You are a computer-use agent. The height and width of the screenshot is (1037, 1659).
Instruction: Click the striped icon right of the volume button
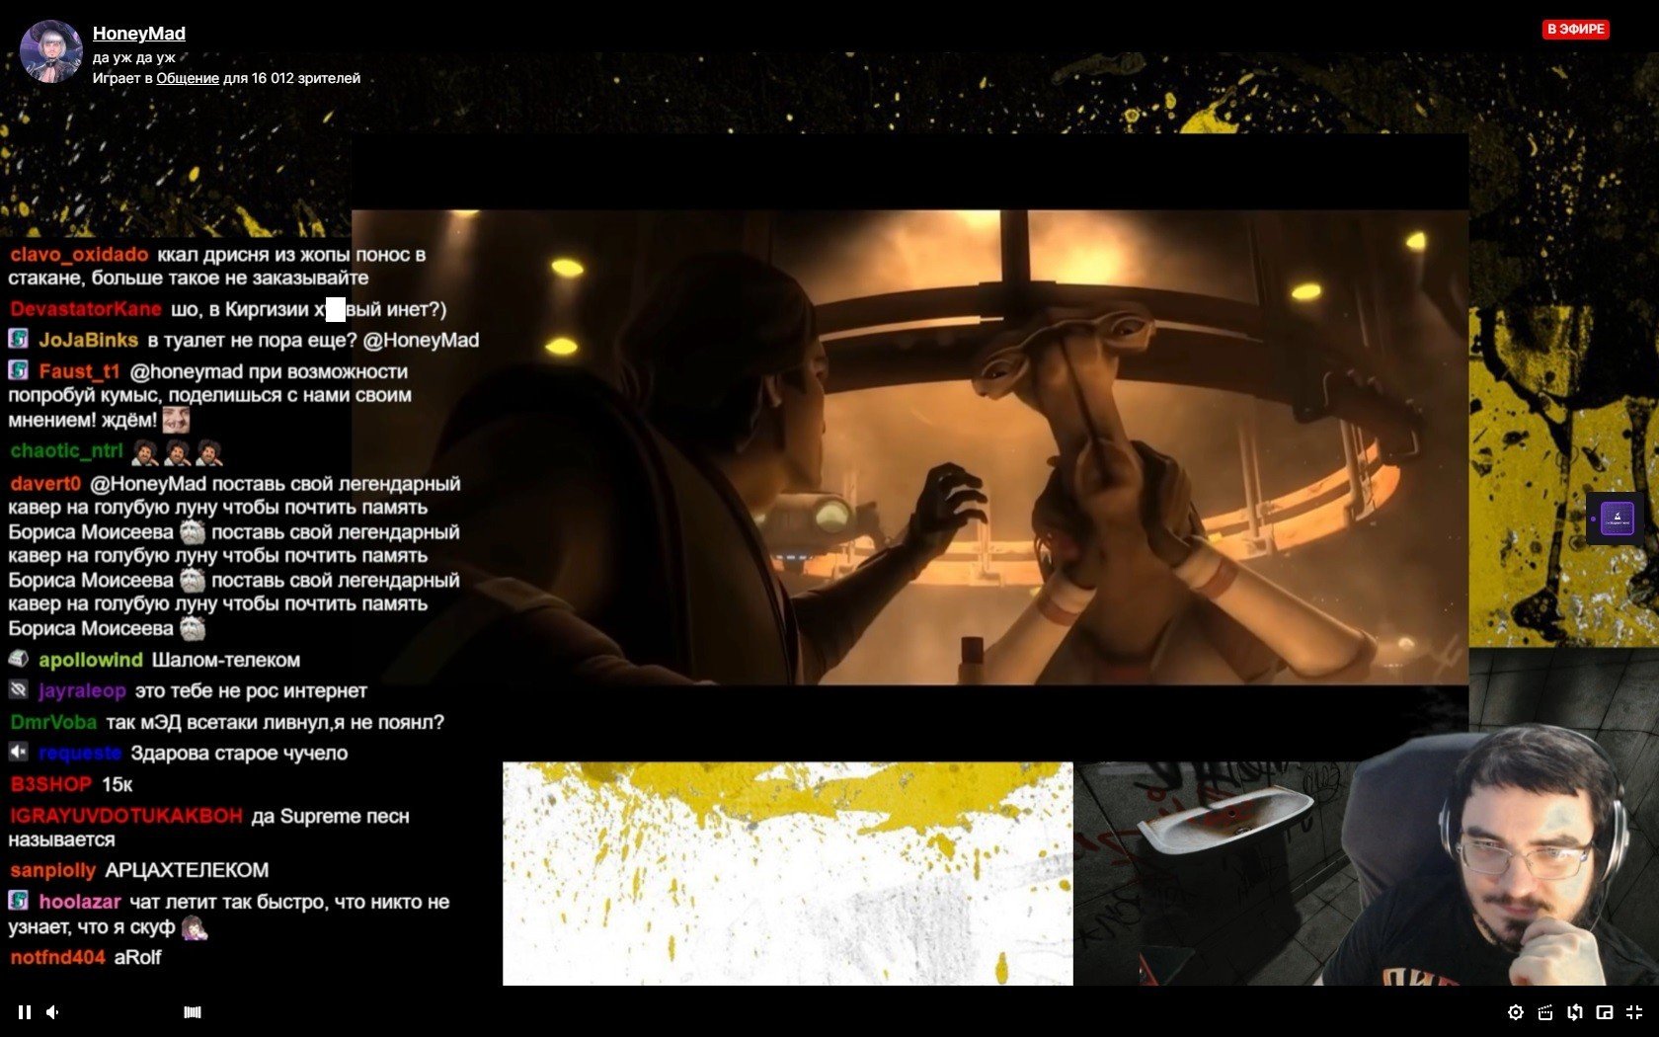[x=193, y=1011]
